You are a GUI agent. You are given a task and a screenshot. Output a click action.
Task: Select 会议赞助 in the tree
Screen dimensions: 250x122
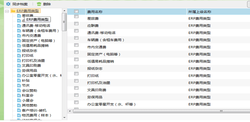coord(29,90)
